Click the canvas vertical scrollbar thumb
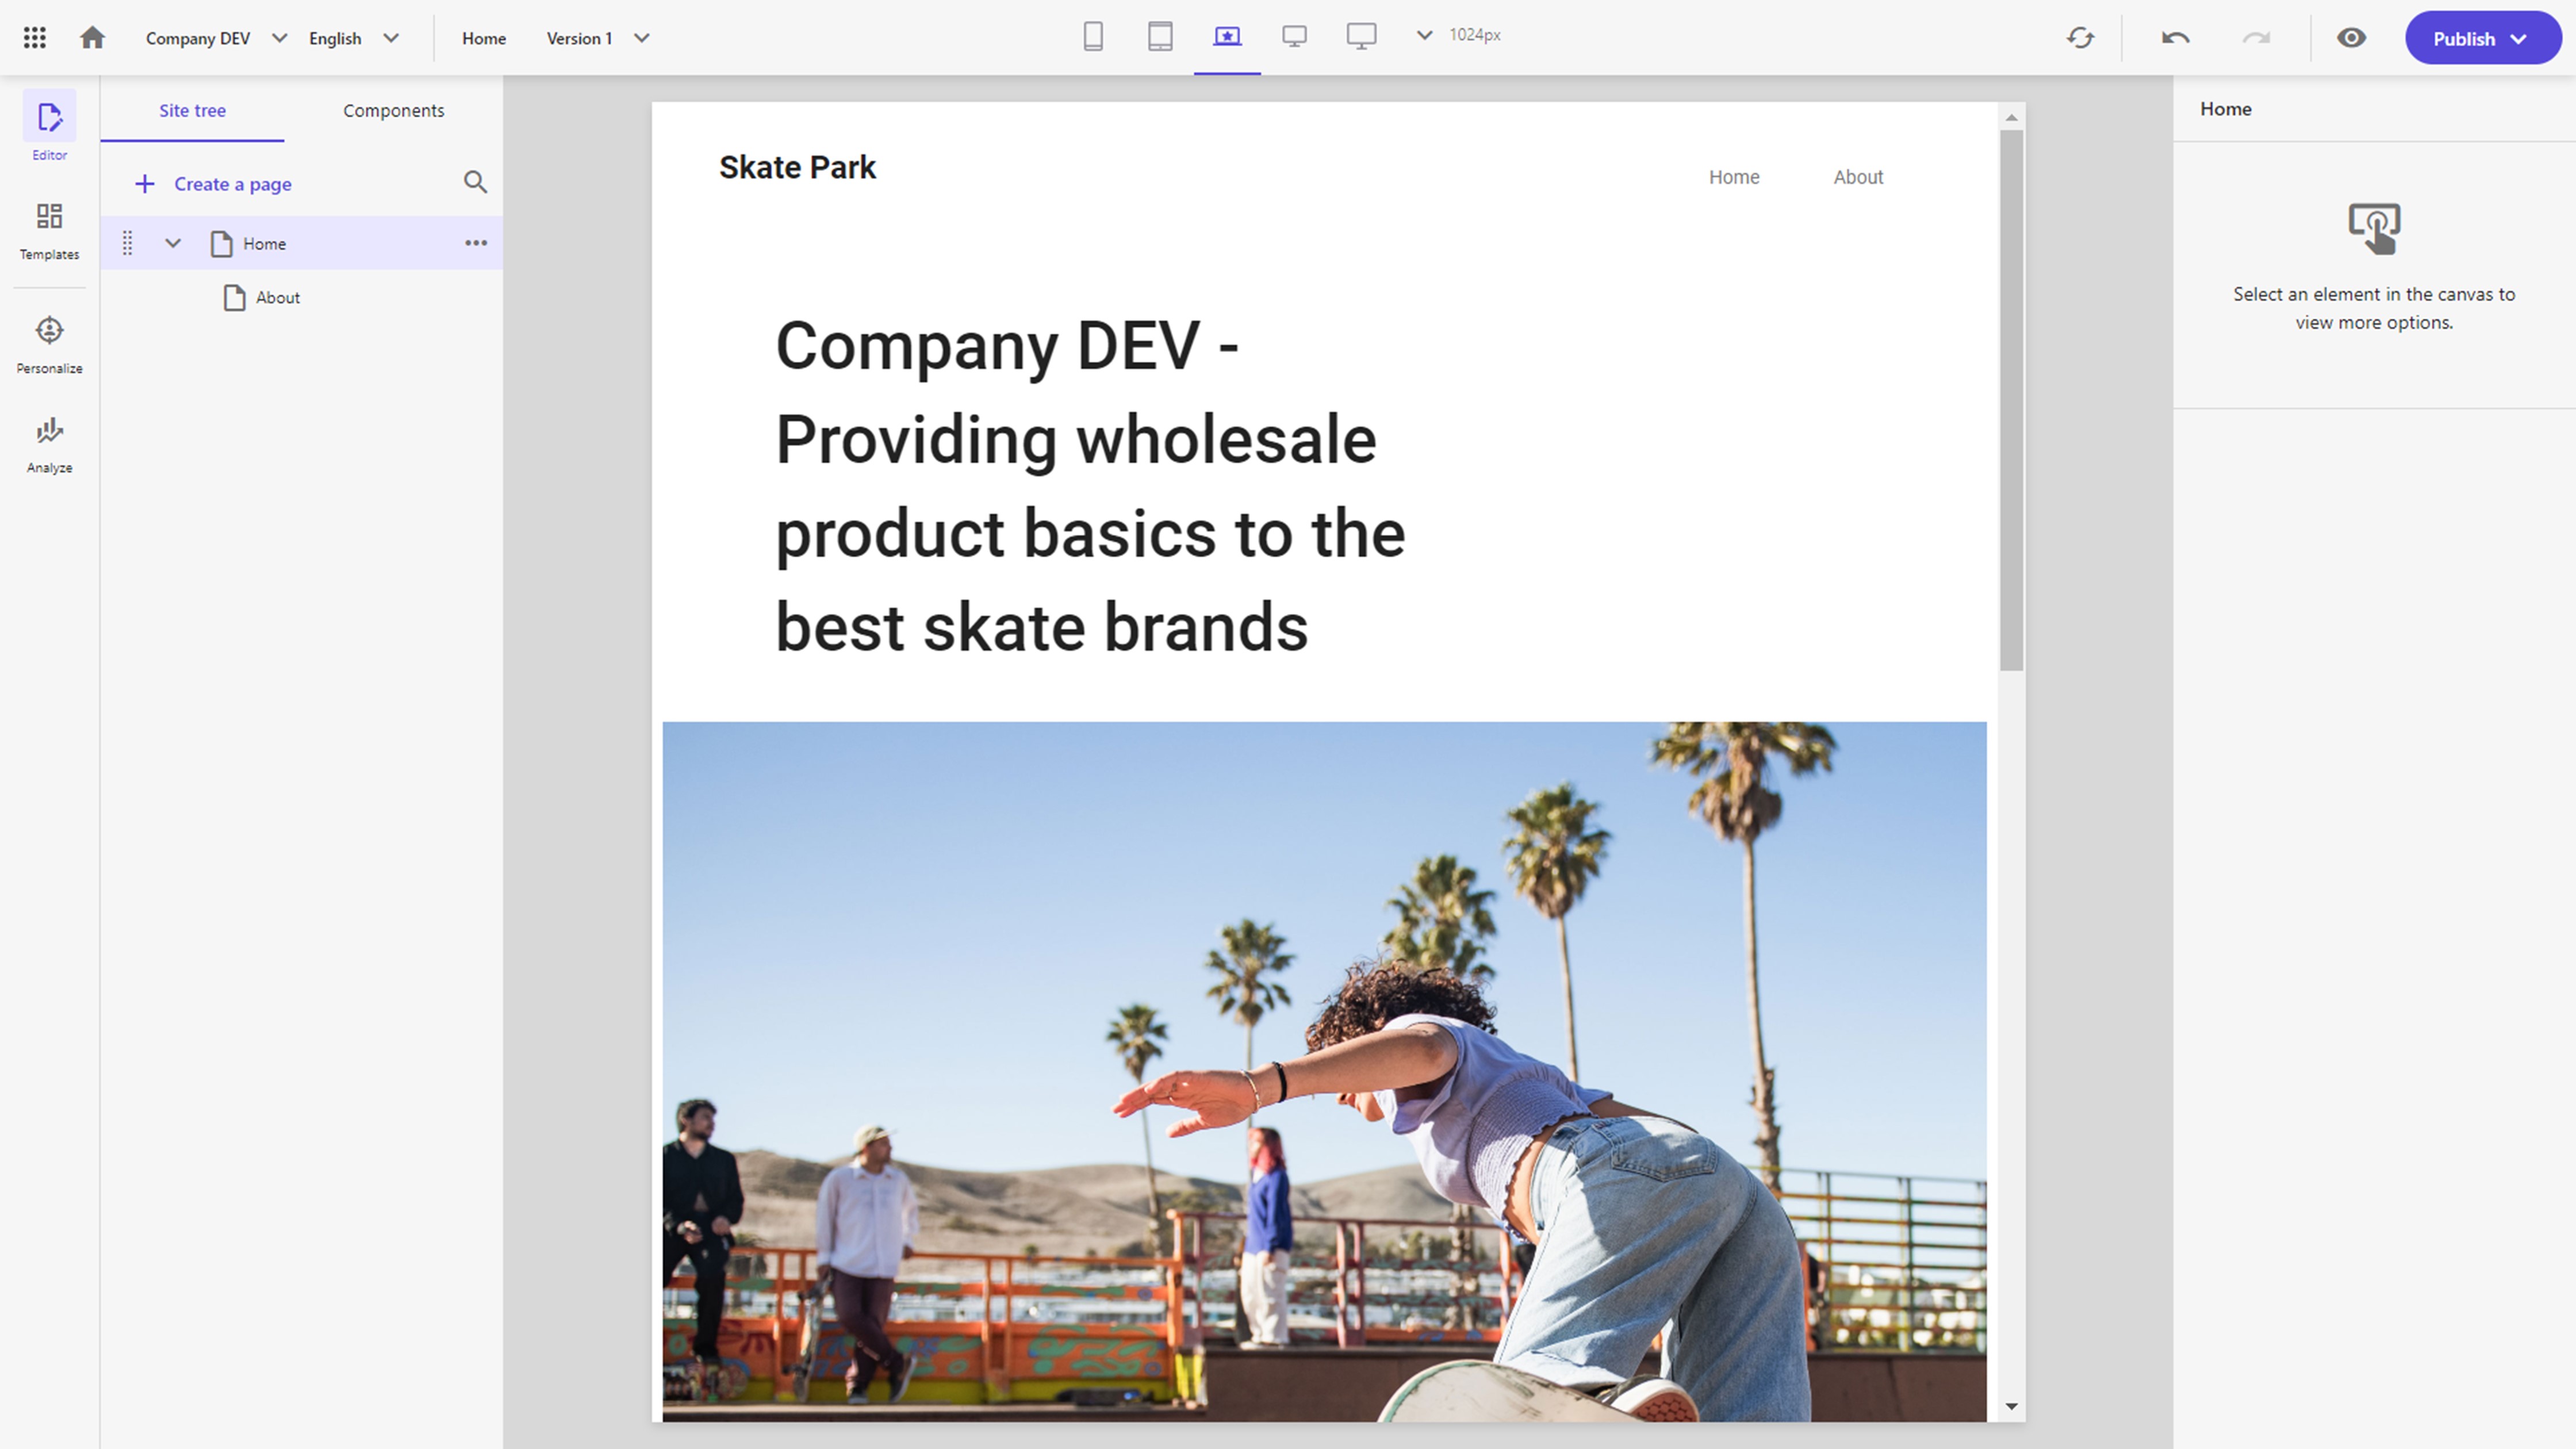The height and width of the screenshot is (1449, 2576). point(2011,400)
